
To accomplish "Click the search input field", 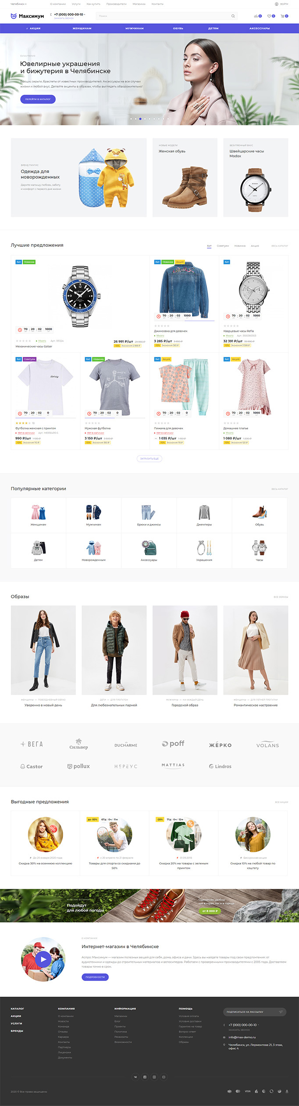I will point(162,16).
